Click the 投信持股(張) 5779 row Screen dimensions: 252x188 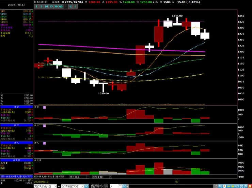pos(17,131)
